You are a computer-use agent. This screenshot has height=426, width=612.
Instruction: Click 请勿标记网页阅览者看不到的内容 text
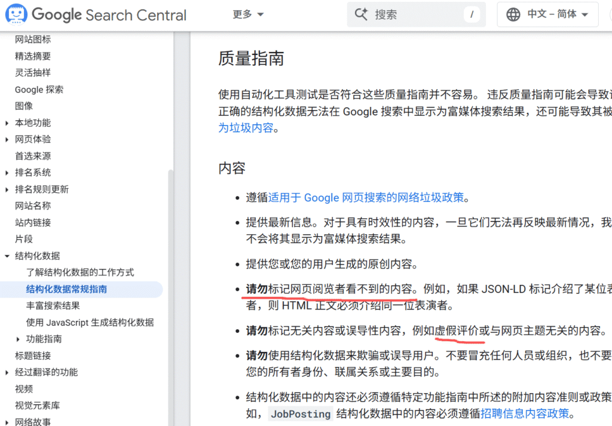click(329, 289)
